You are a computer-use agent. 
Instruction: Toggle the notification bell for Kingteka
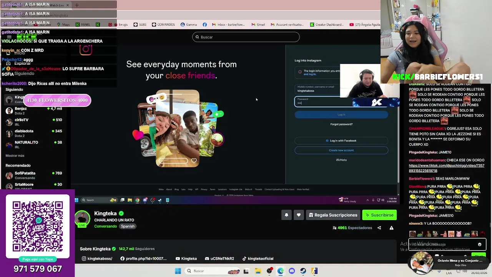click(x=286, y=215)
